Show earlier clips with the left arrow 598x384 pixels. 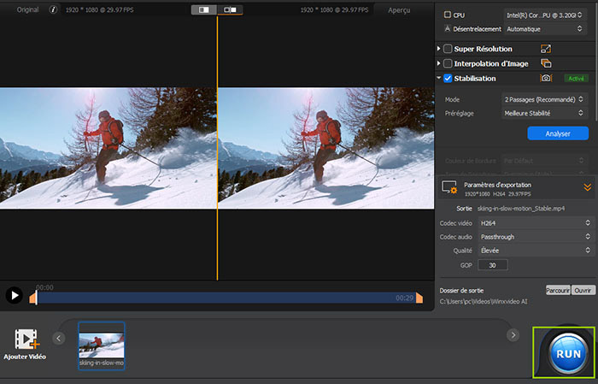pos(59,338)
